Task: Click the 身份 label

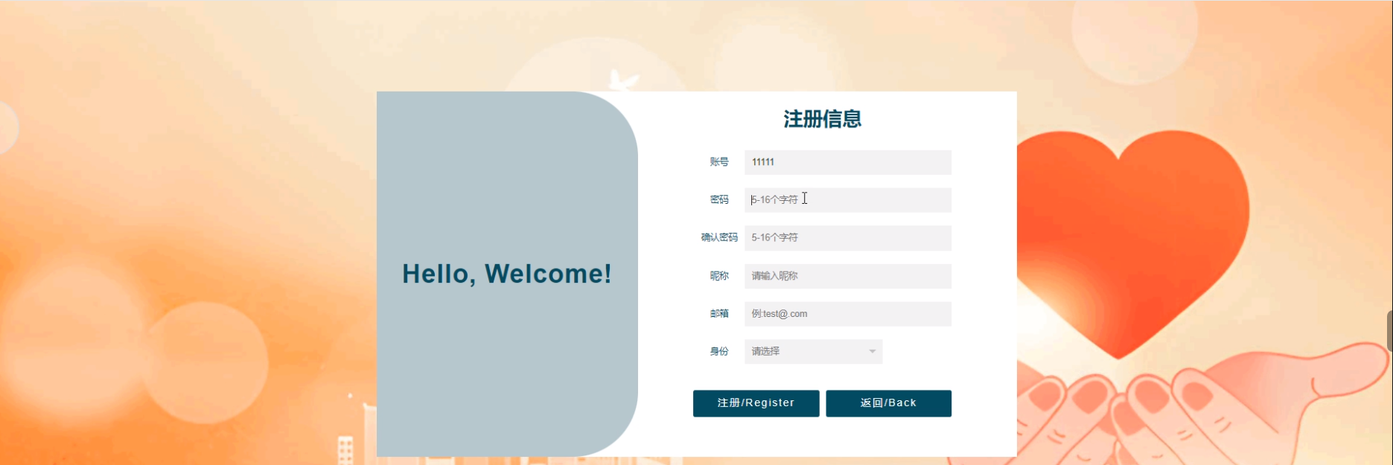Action: click(x=719, y=351)
